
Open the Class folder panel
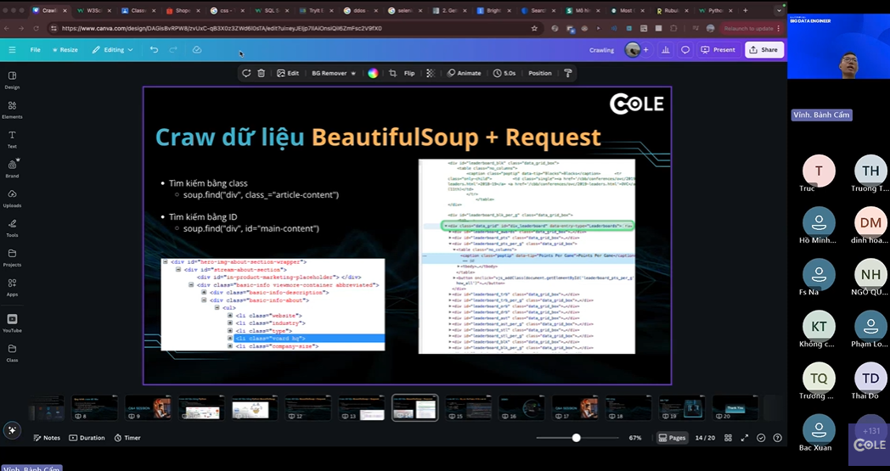12,353
